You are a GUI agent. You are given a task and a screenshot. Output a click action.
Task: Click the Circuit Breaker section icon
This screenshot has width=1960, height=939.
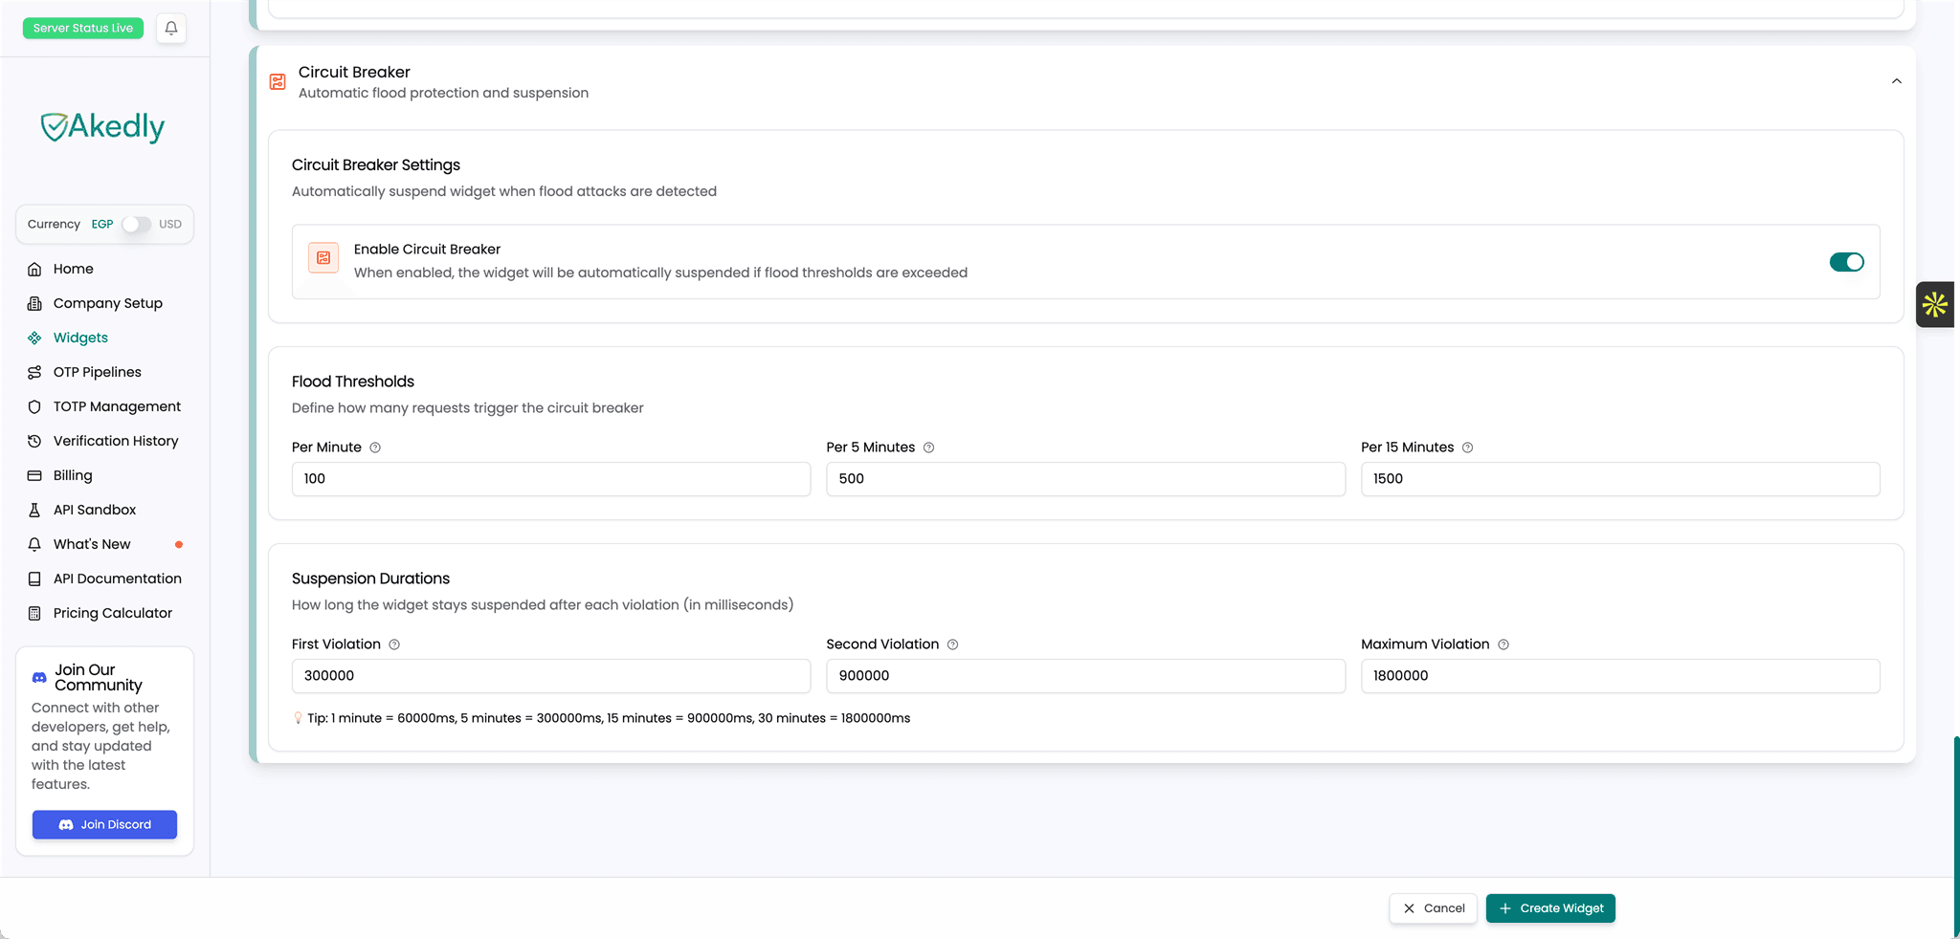[278, 82]
